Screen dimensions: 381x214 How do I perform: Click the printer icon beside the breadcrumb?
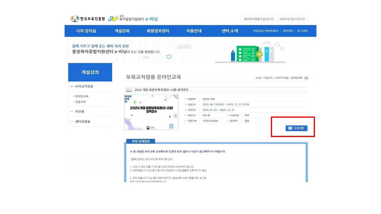[306, 78]
